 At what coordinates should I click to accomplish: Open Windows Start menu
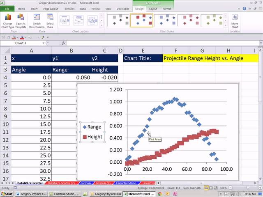7,194
